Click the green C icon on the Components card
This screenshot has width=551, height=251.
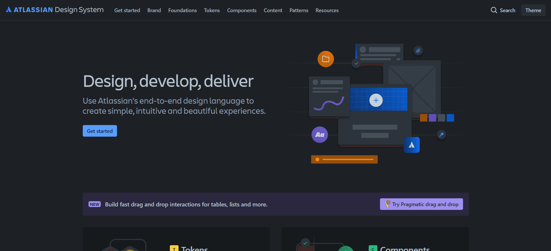click(x=373, y=248)
